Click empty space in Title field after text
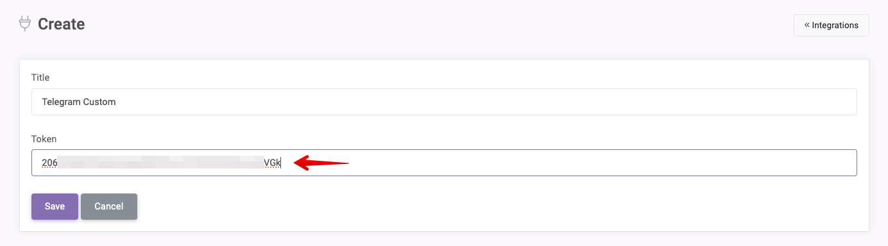Image resolution: width=888 pixels, height=246 pixels. click(x=481, y=102)
